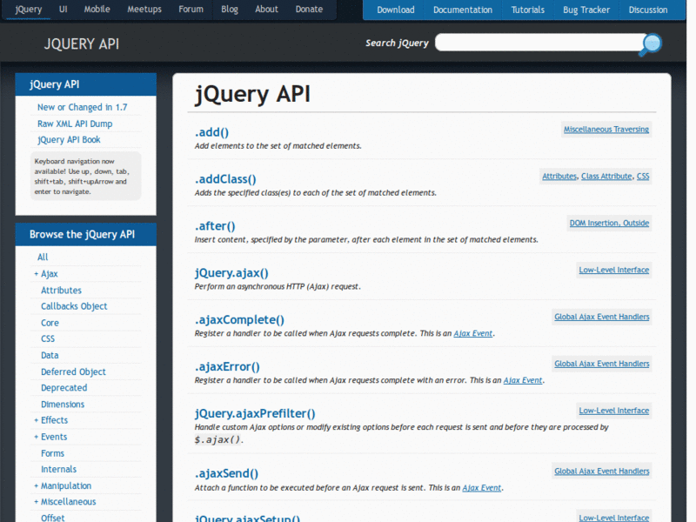
Task: Click Global Ajax Event Handlers beside .ajaxSend()
Action: (x=601, y=472)
